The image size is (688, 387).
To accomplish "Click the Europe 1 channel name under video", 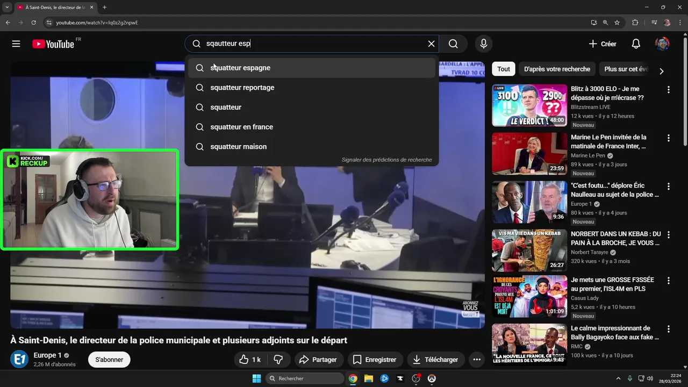I will (47, 355).
